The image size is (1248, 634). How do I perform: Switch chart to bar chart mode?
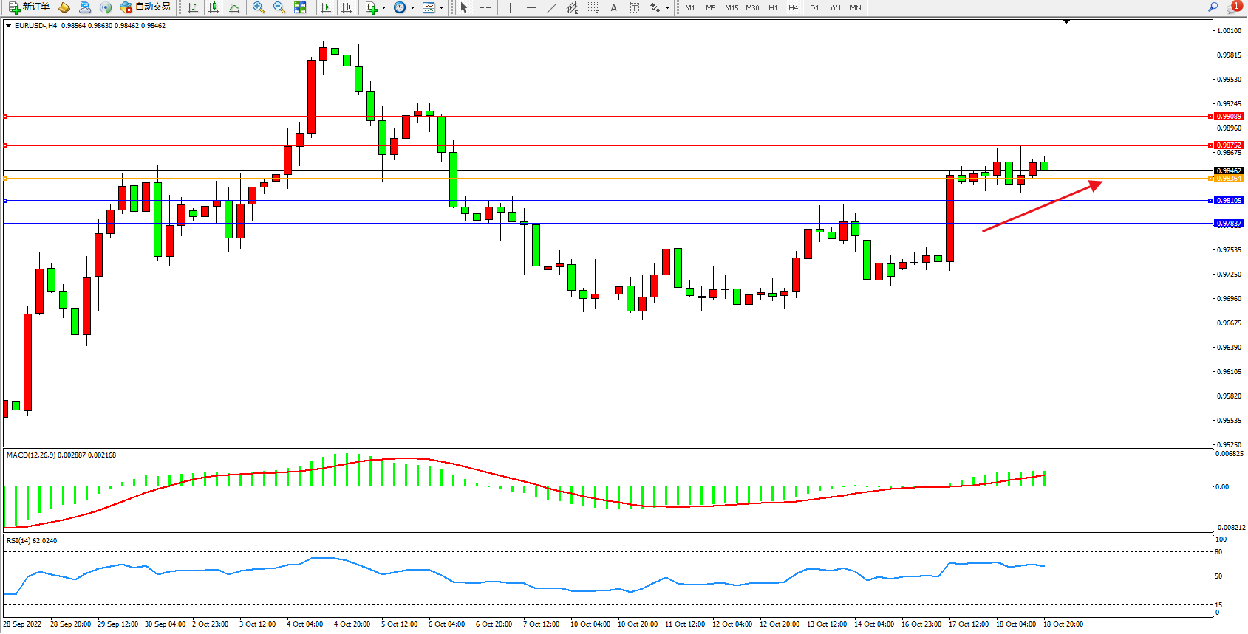[193, 7]
